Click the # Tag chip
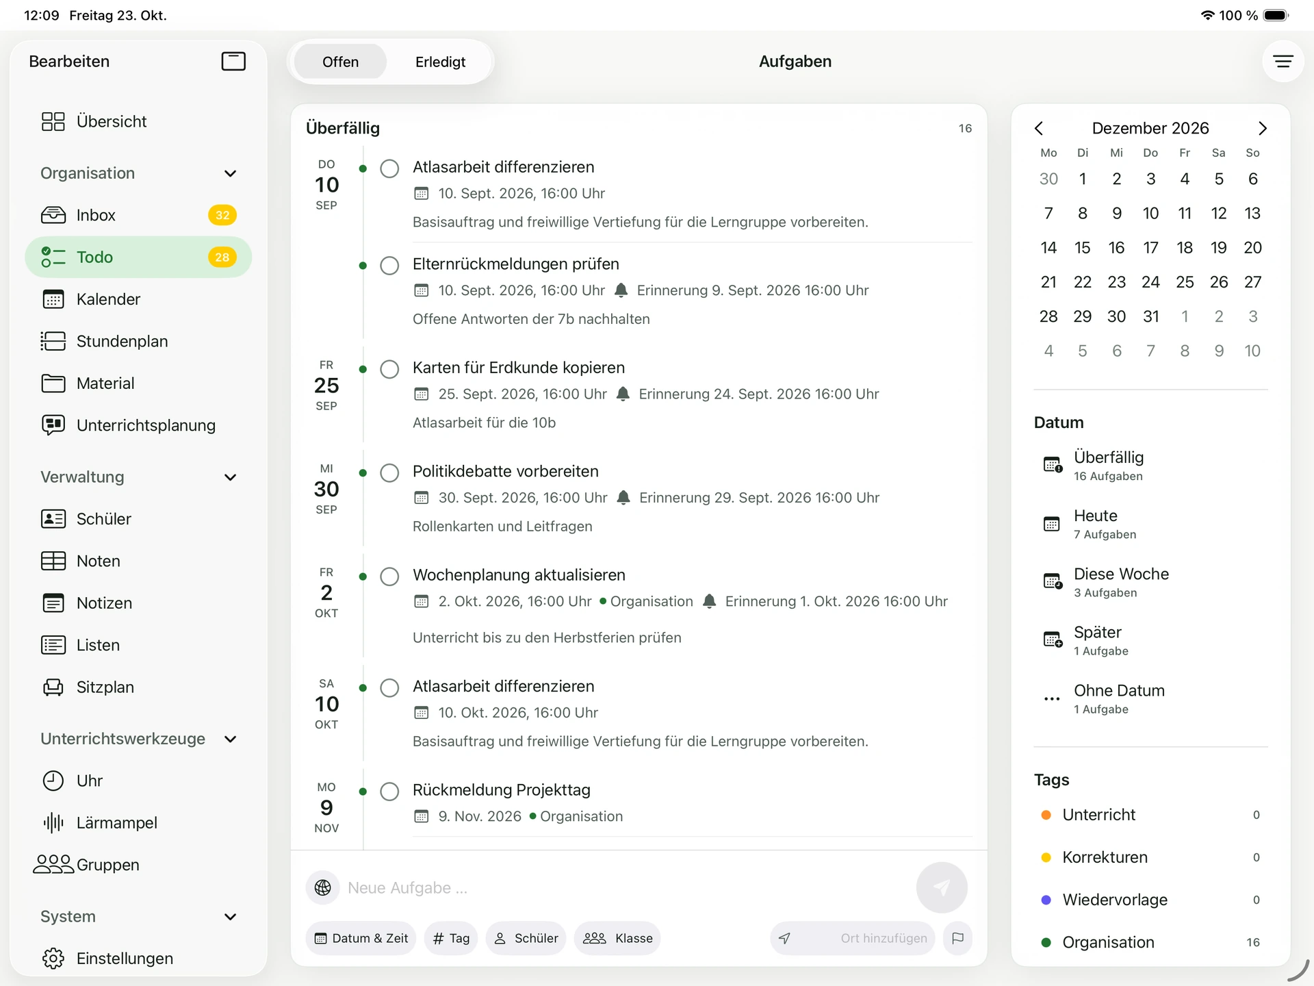1314x986 pixels. [x=451, y=938]
